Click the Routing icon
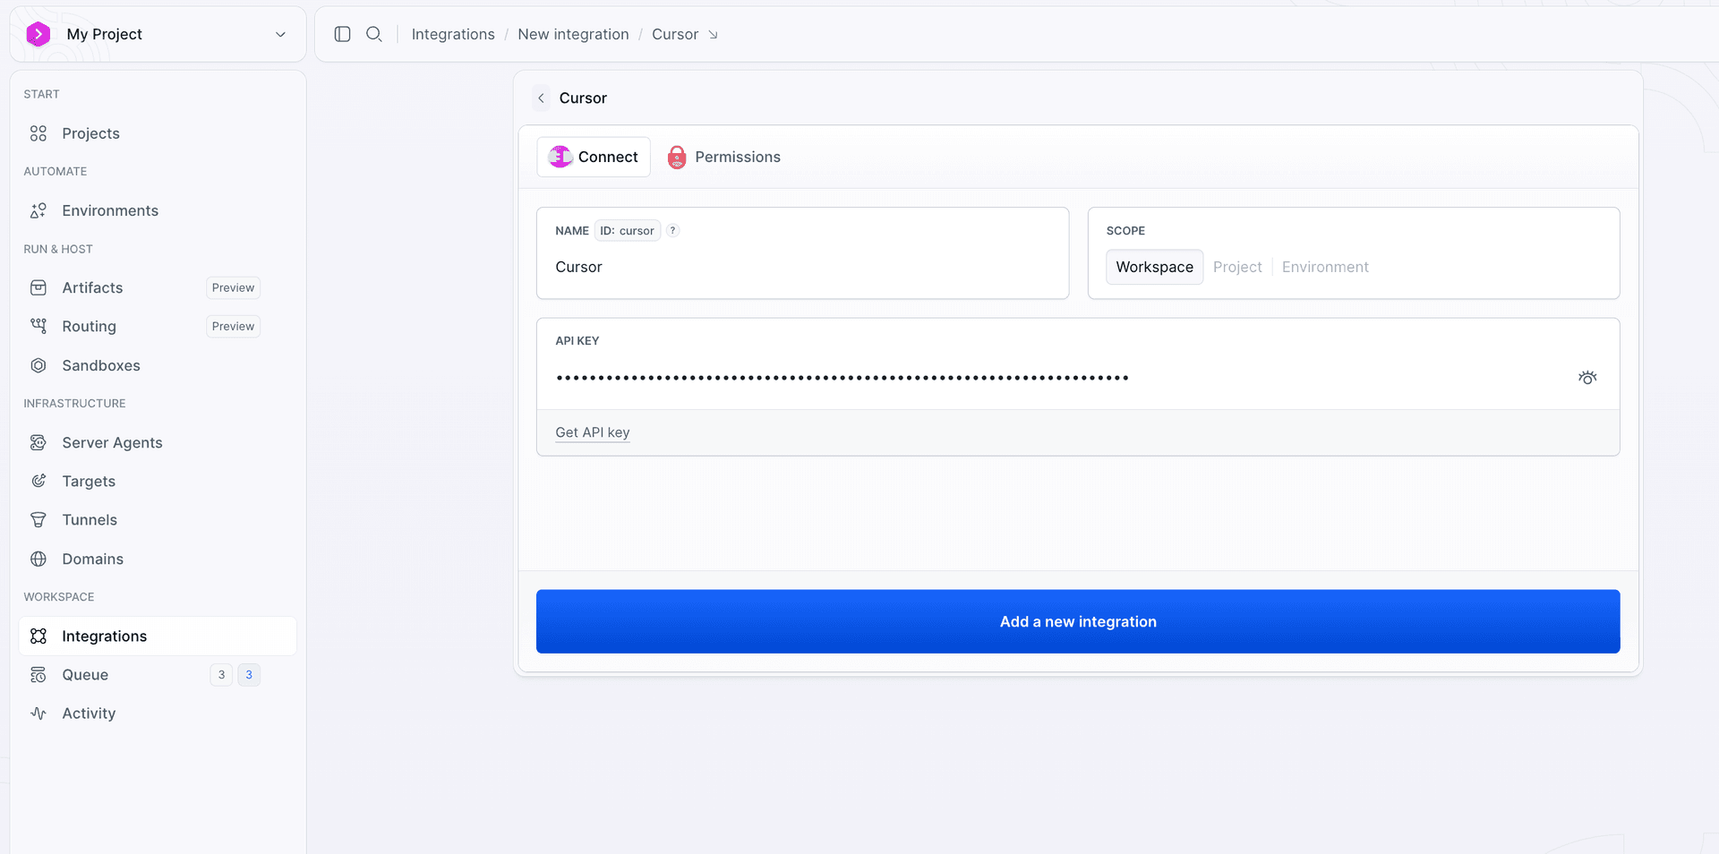 point(38,326)
